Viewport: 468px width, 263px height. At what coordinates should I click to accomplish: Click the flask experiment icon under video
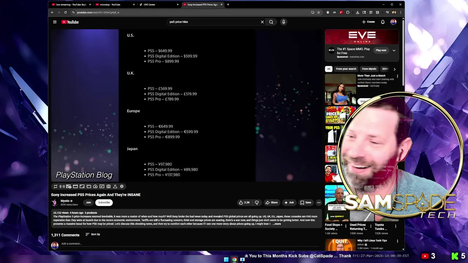point(115,186)
